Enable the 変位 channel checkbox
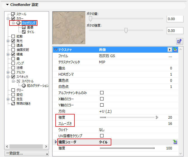 13,95
